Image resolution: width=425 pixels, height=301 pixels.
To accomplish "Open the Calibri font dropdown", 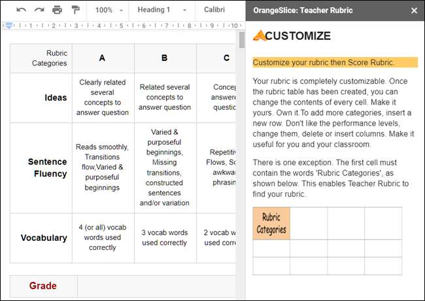I will coord(214,10).
